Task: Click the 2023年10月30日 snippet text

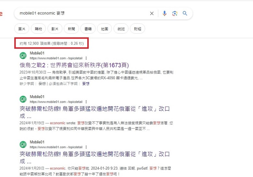Action: [96, 75]
